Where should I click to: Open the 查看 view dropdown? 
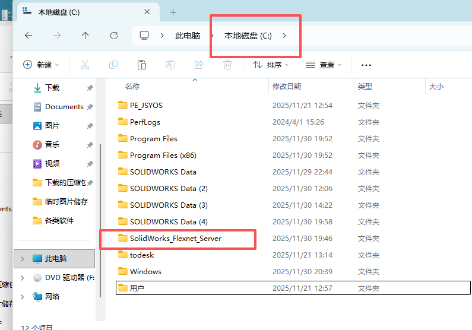tap(324, 65)
